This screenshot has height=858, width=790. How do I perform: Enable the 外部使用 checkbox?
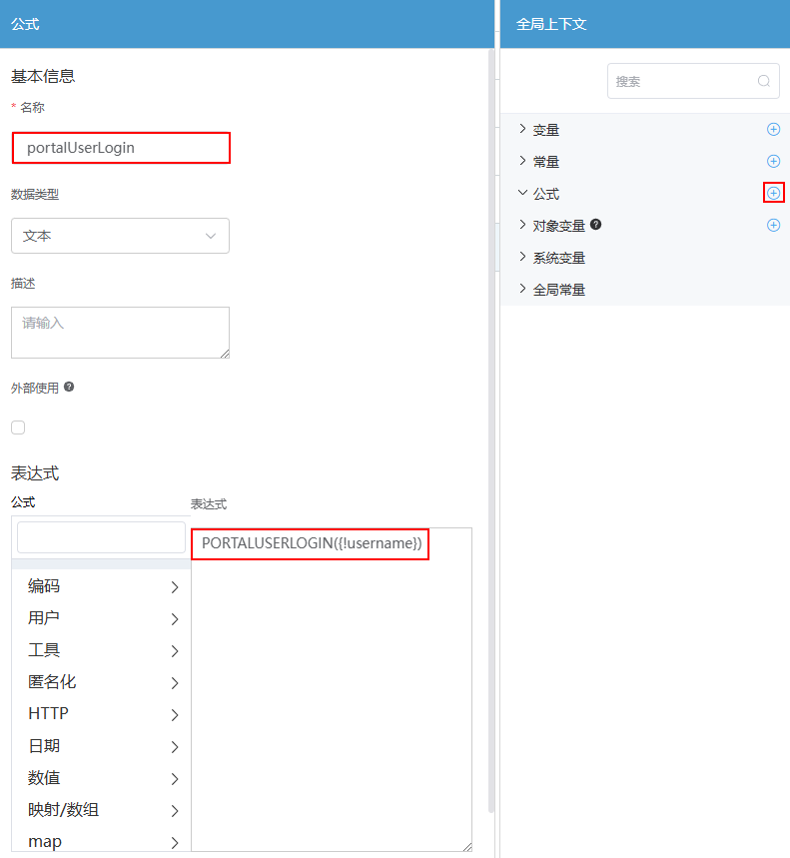coord(18,428)
